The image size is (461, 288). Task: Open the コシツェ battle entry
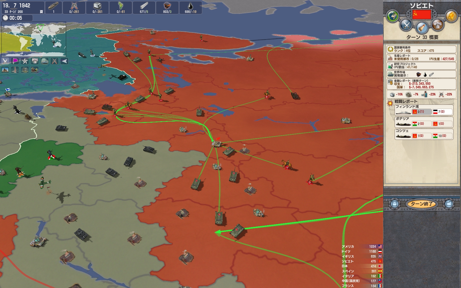coord(424,134)
